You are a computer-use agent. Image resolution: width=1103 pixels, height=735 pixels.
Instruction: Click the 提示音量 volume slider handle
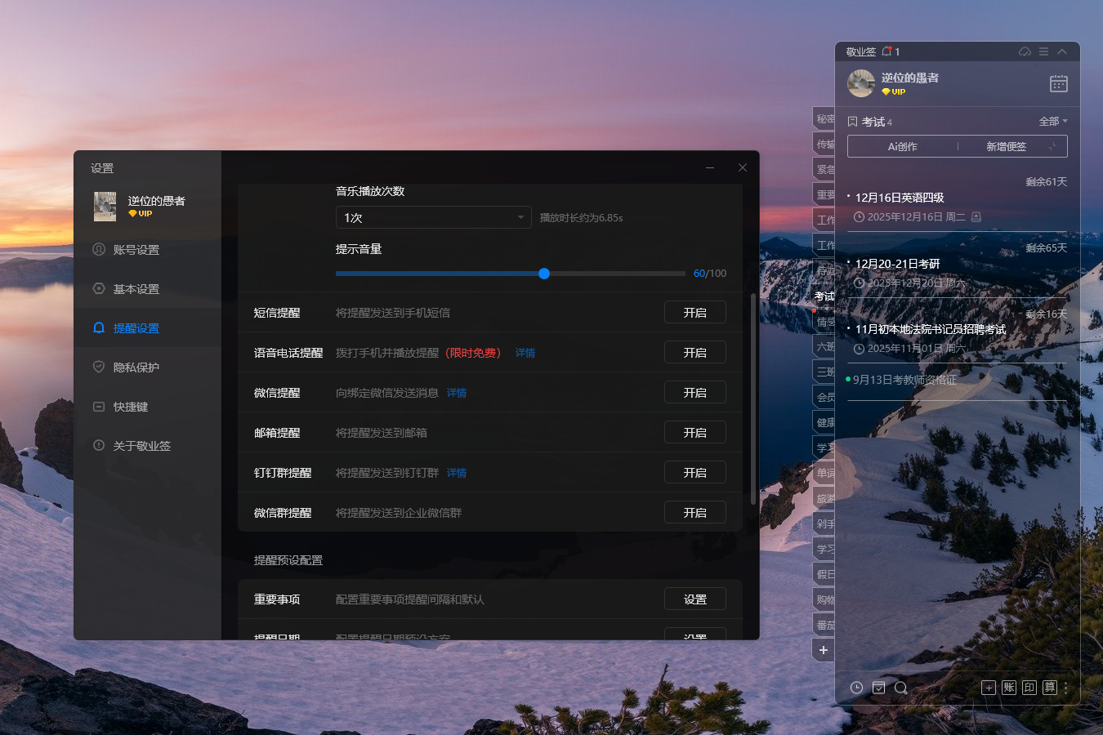[544, 274]
